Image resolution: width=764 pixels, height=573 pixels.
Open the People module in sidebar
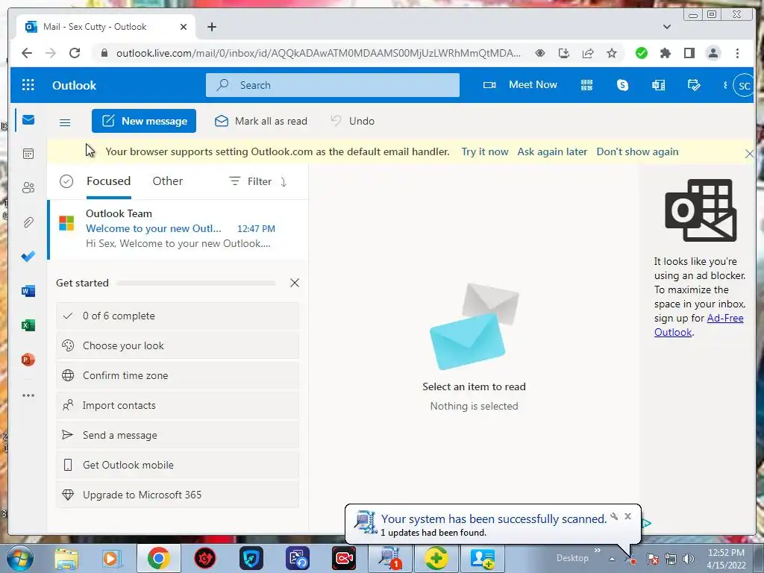click(x=28, y=187)
